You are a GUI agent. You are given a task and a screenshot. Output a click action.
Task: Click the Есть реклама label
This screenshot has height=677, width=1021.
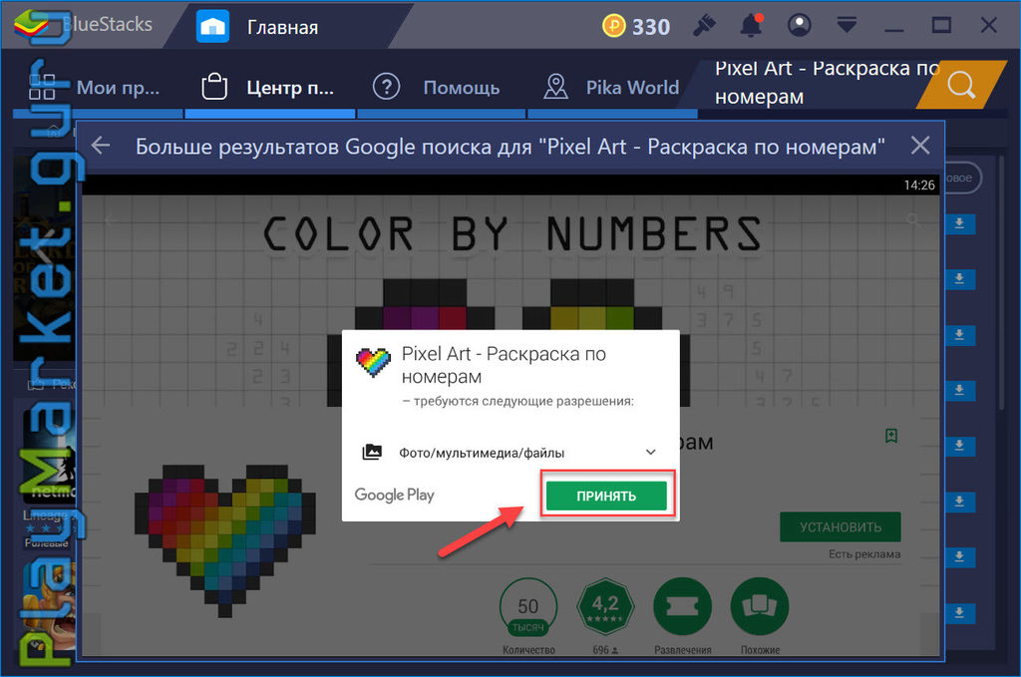click(864, 554)
